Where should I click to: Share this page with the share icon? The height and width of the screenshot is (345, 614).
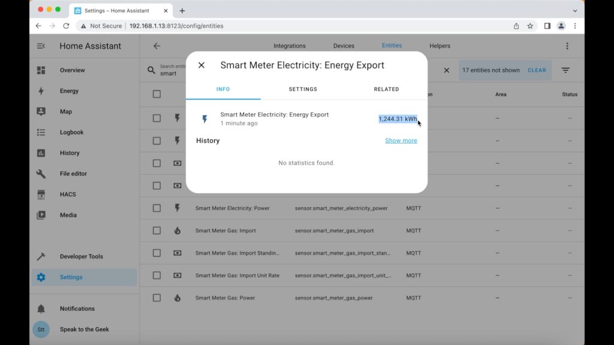(516, 26)
